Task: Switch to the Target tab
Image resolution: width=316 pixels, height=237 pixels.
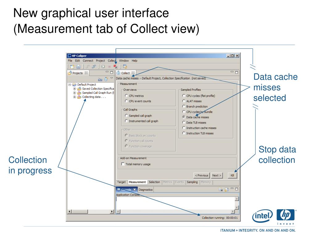Action: click(x=121, y=182)
